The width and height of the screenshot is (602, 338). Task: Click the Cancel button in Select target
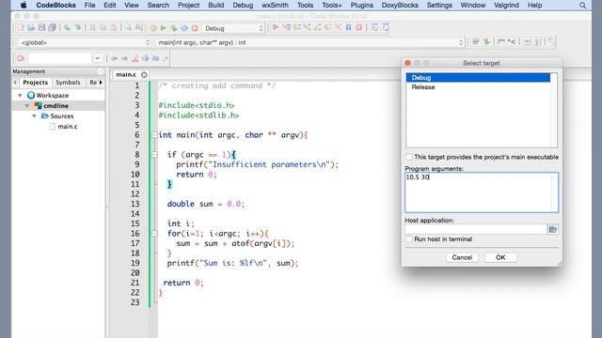point(462,257)
